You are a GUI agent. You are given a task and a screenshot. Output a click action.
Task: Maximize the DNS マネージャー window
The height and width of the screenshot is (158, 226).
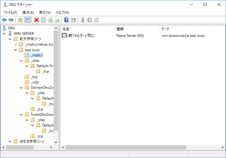click(x=205, y=4)
